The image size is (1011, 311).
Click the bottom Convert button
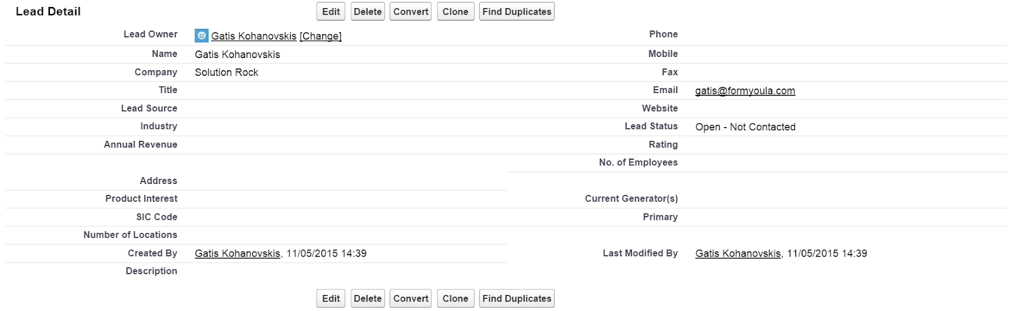coord(411,298)
